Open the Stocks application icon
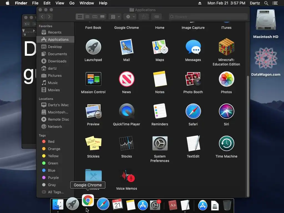 [126, 143]
